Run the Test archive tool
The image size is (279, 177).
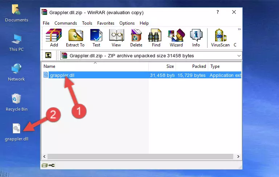pos(96,38)
